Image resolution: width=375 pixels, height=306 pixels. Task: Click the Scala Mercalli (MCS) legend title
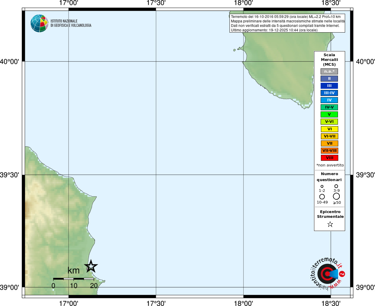[329, 60]
